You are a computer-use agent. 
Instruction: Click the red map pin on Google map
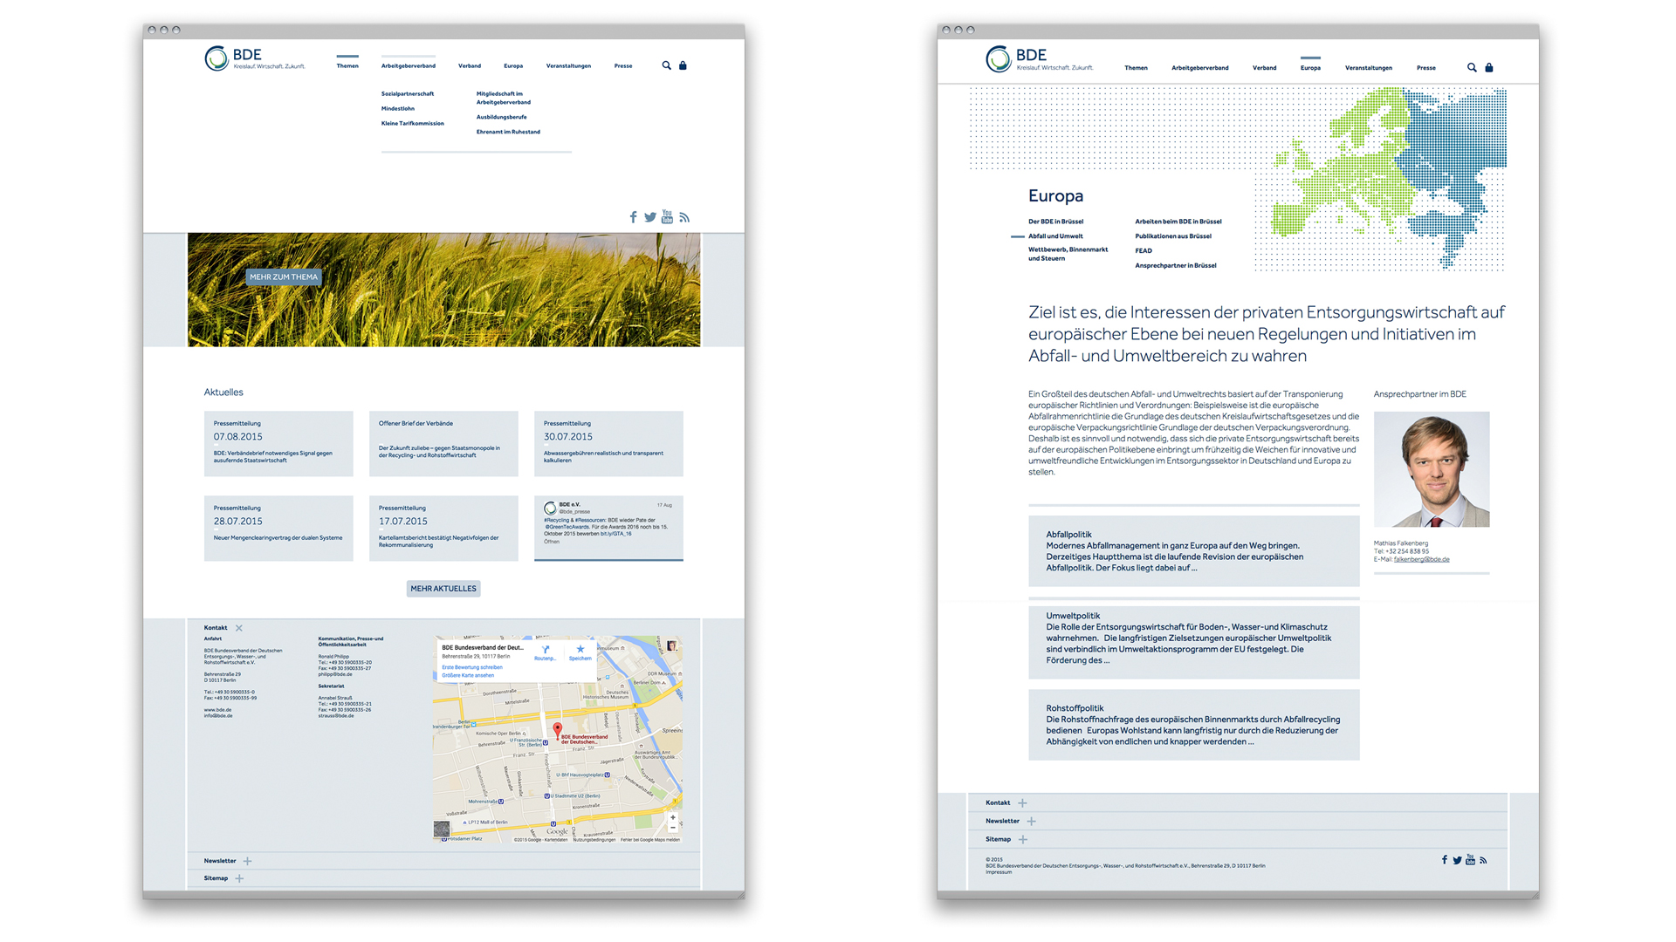tap(558, 730)
